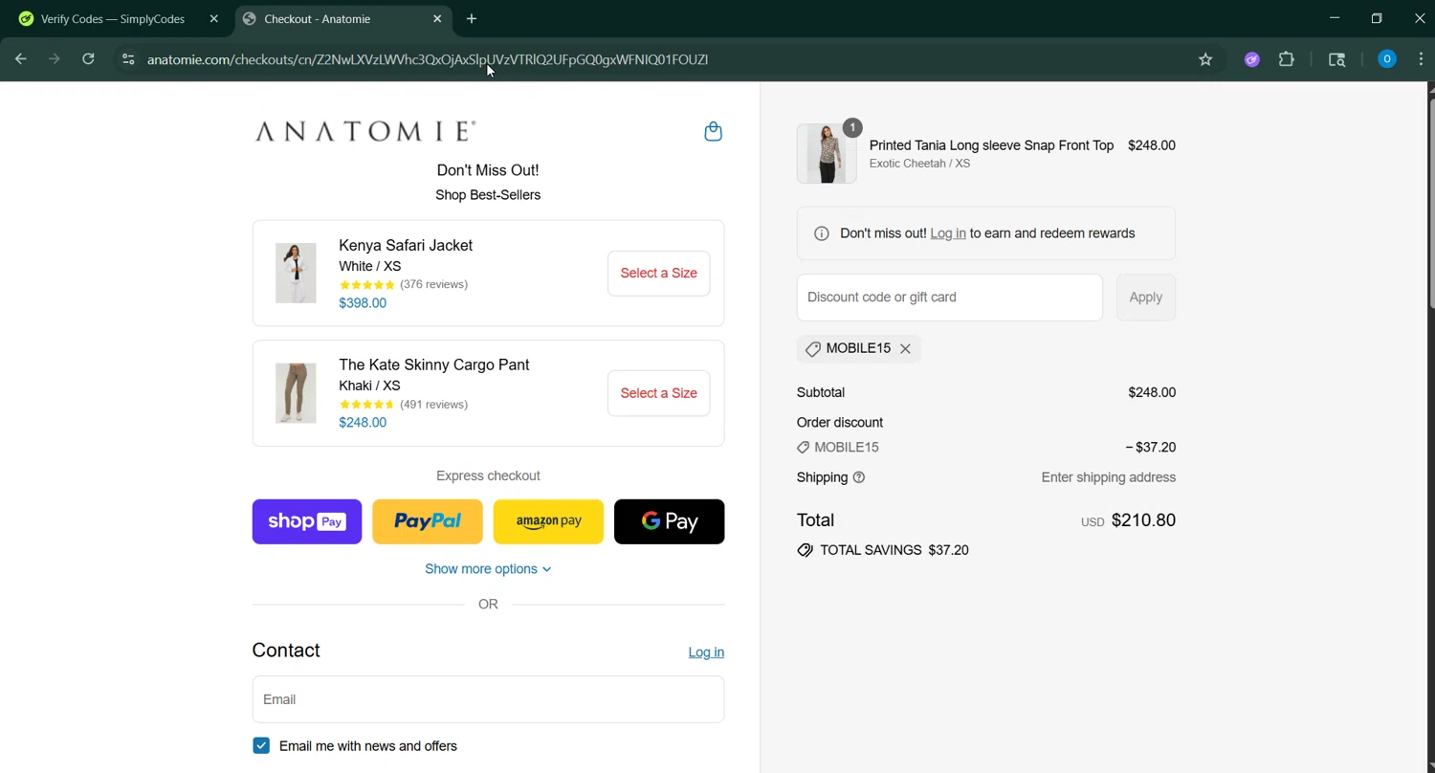Focus the Discount code or gift card field
The image size is (1435, 773).
click(x=950, y=298)
